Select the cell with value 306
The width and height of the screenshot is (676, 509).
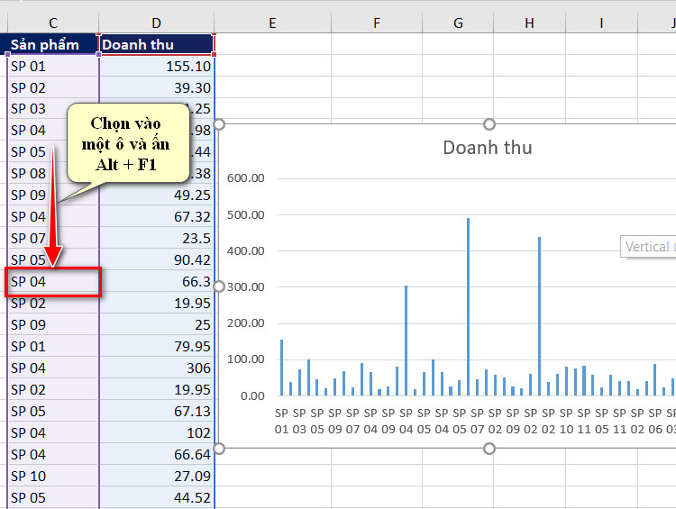click(x=157, y=368)
